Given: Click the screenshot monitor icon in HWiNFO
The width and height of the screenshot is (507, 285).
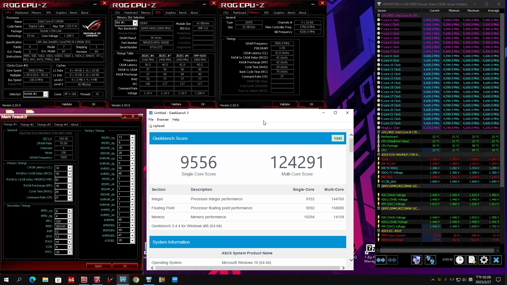Looking at the screenshot, I should click(417, 260).
